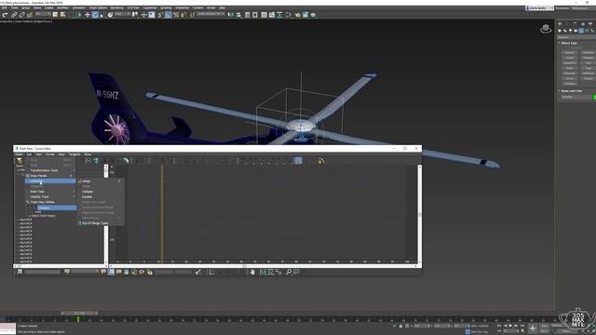Viewport: 596px width, 335px height.
Task: Click the Mirror tool icon
Action: pyautogui.click(x=231, y=15)
